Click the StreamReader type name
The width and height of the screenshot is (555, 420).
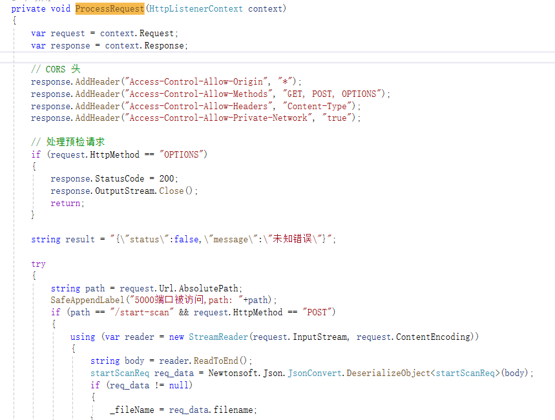[x=218, y=337]
